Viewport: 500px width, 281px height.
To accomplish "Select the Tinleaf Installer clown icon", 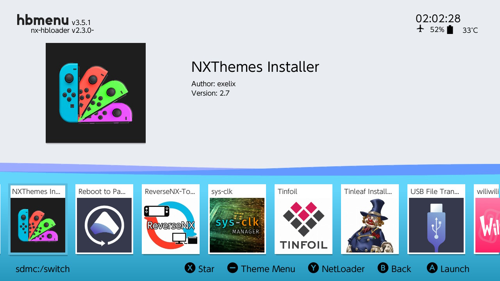I will (x=370, y=225).
